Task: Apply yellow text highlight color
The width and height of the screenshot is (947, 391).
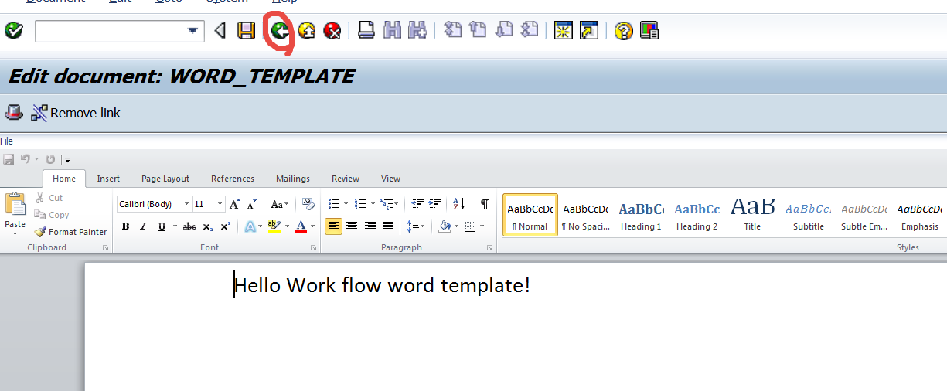Action: 273,226
